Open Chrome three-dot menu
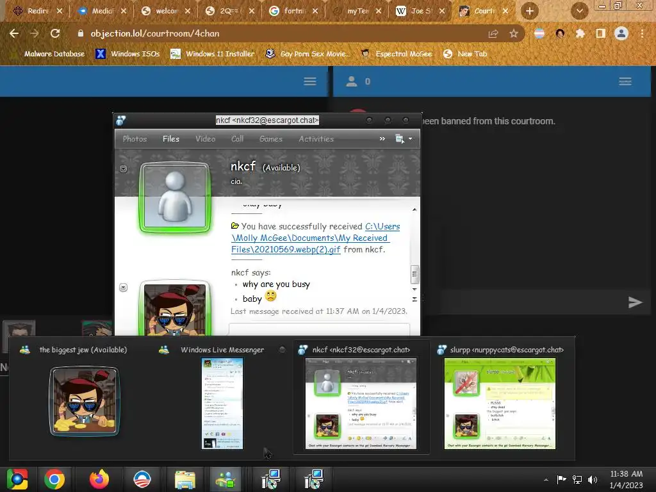 (x=642, y=33)
